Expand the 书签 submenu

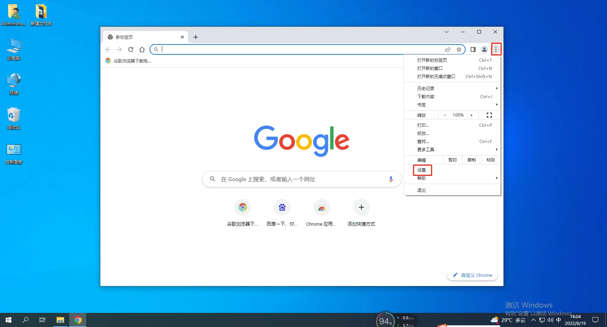[452, 105]
